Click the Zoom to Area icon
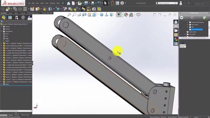210x118 pixels. 74,14
